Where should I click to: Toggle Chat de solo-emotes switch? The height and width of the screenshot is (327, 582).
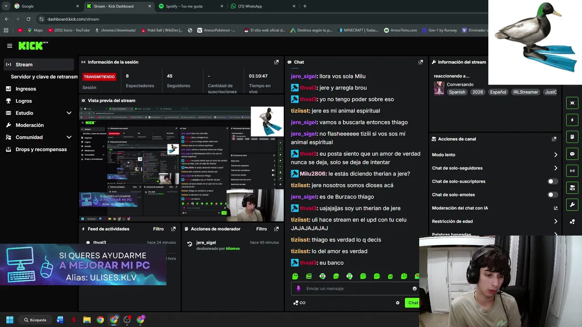tap(552, 195)
